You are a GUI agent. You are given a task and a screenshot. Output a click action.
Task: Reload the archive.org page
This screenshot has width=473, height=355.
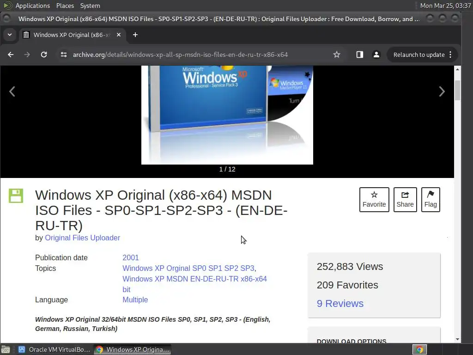44,55
